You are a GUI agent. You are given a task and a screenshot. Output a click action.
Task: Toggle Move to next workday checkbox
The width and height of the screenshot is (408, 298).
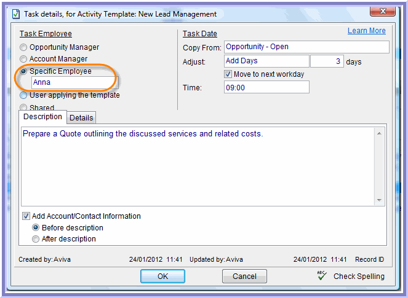click(228, 74)
